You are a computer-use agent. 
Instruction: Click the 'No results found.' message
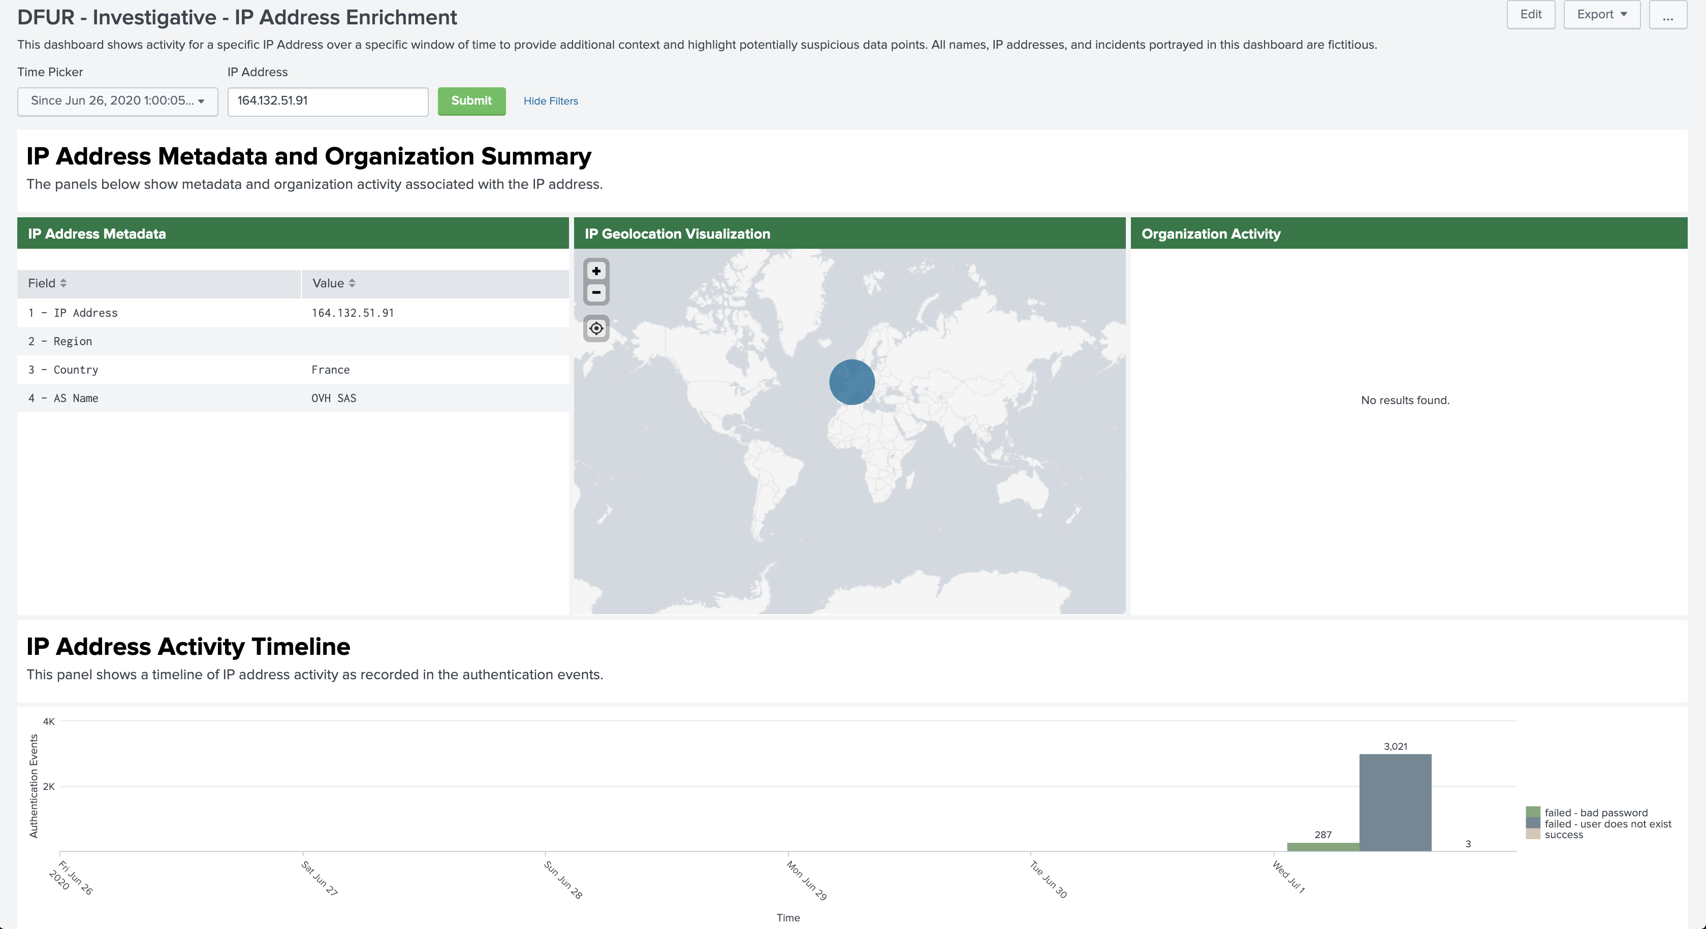(x=1405, y=401)
